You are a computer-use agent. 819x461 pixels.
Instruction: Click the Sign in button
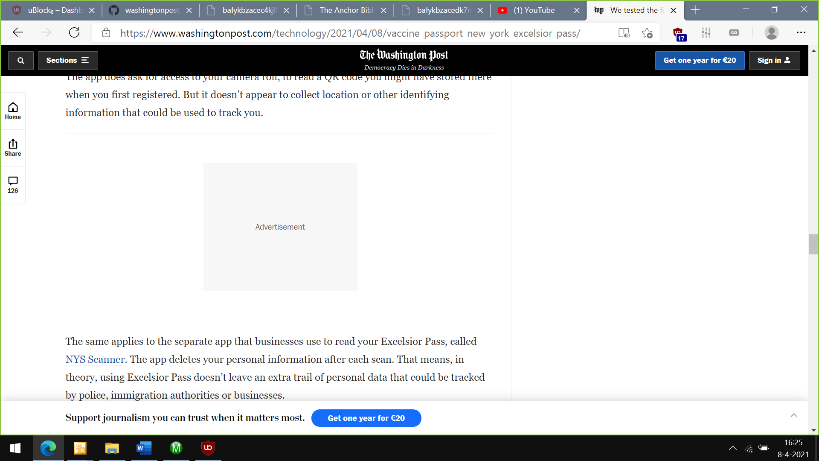(774, 60)
